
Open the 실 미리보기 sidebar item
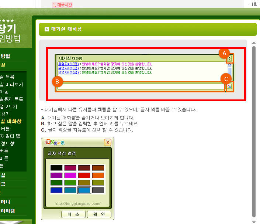(x=11, y=84)
